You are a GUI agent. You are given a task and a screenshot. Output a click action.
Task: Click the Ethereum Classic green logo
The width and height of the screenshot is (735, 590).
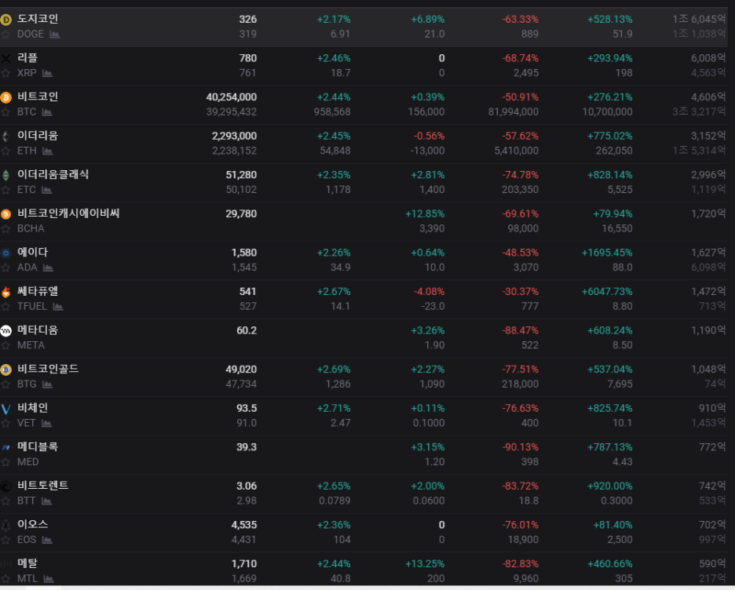pos(5,175)
